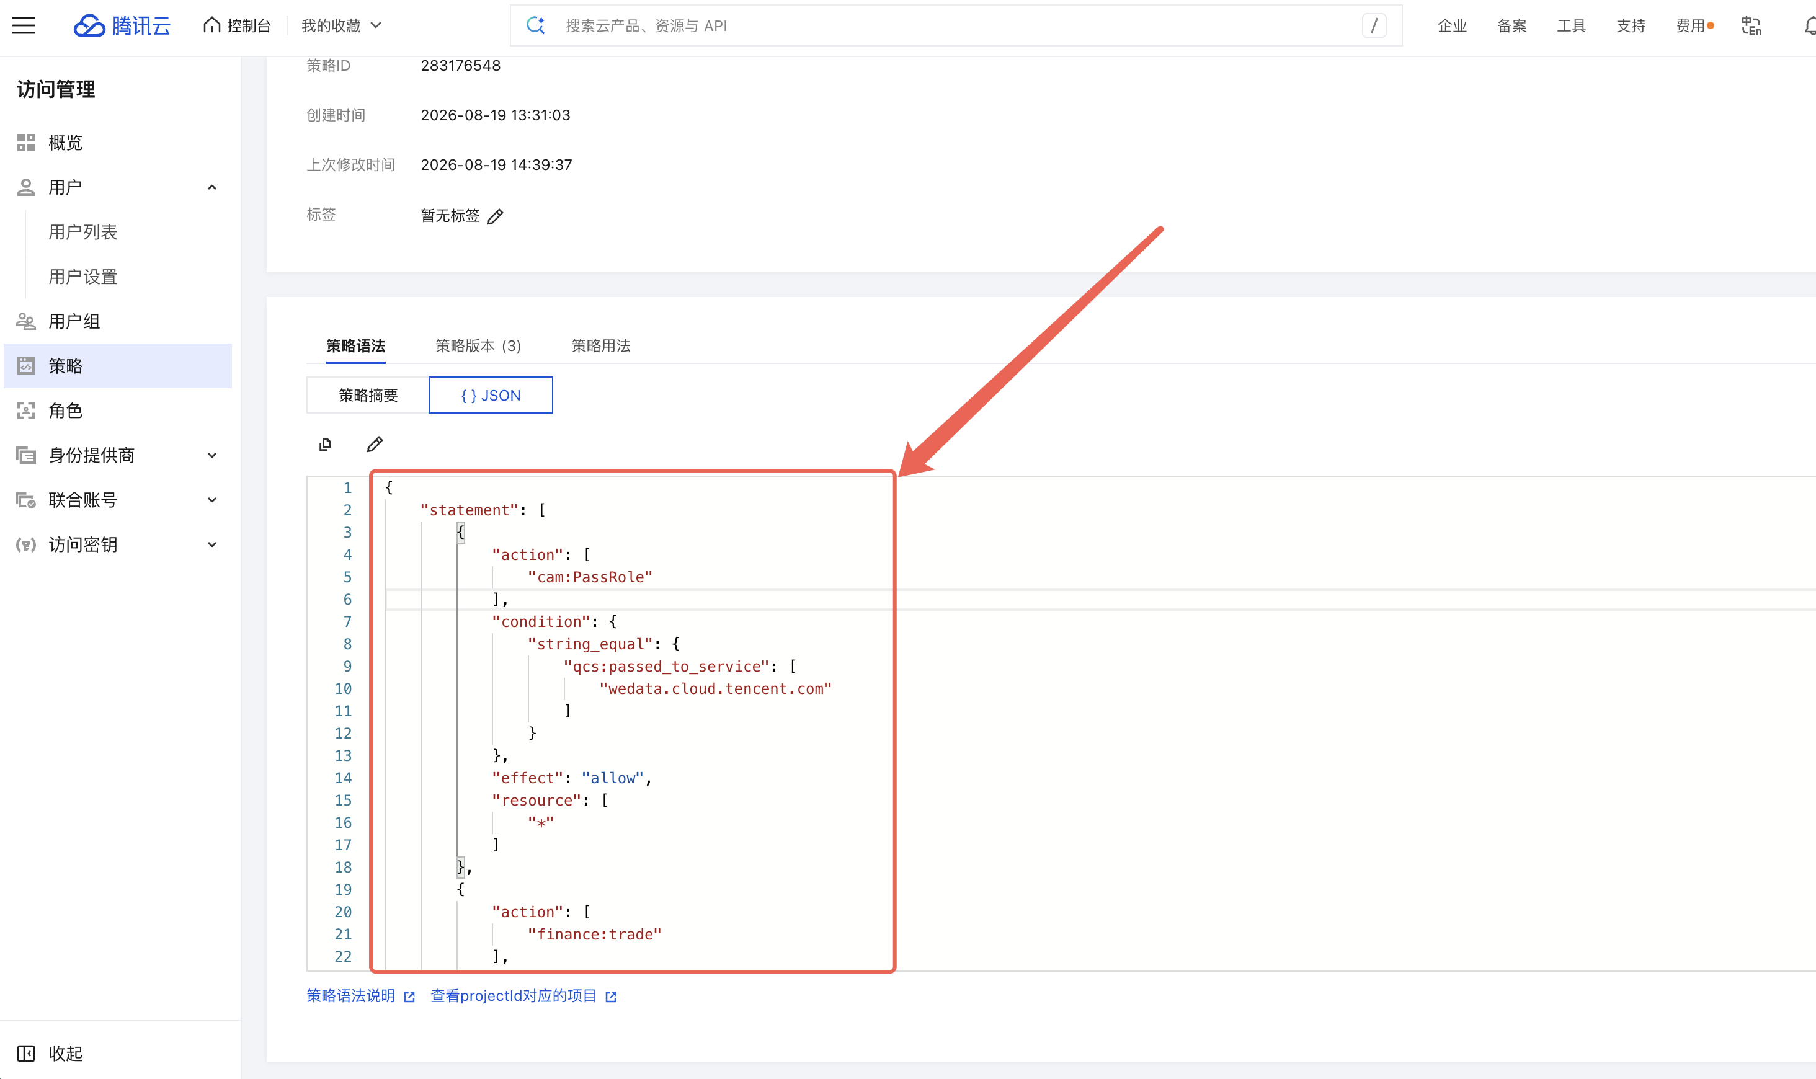Screen dimensions: 1816x1079
Task: Edit tags with the pencil icon
Action: click(495, 216)
